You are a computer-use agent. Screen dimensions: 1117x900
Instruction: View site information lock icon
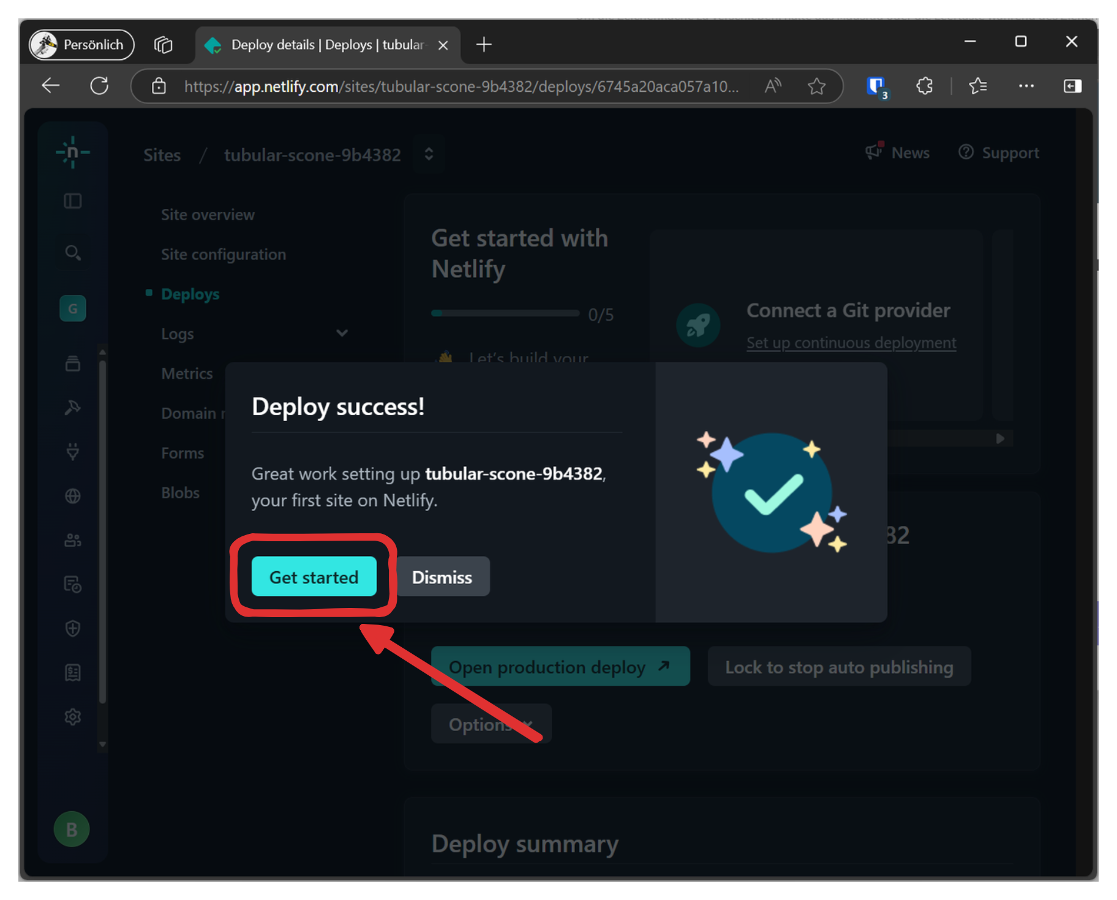pos(159,86)
